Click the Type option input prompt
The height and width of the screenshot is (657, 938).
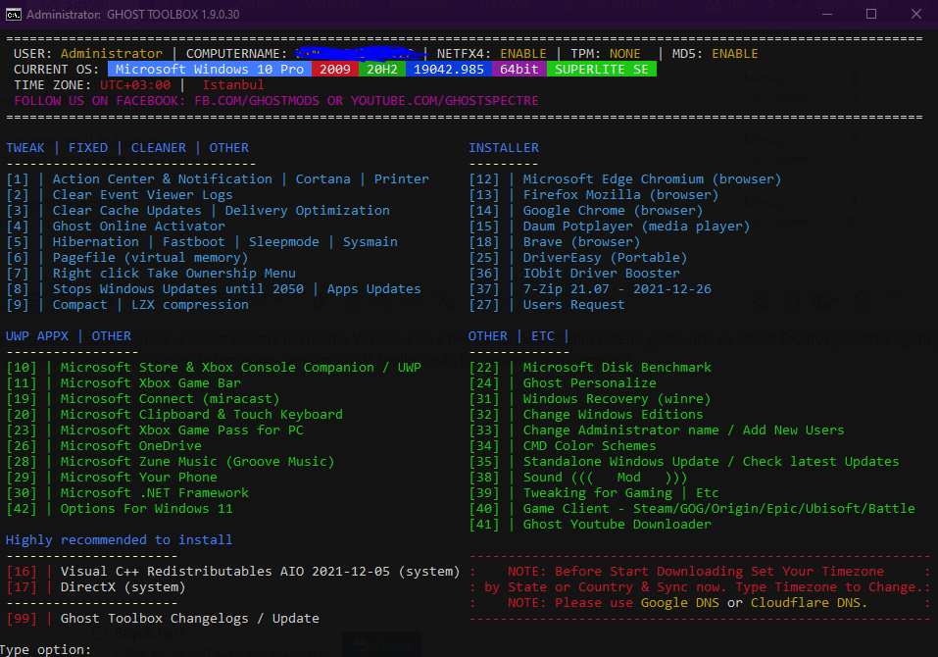click(46, 650)
